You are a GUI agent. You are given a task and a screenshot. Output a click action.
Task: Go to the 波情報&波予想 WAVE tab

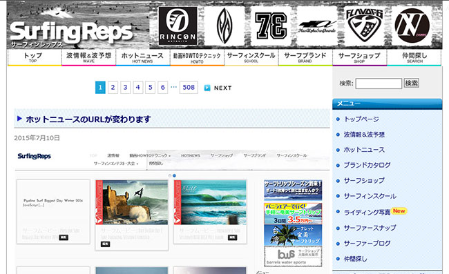(x=88, y=57)
